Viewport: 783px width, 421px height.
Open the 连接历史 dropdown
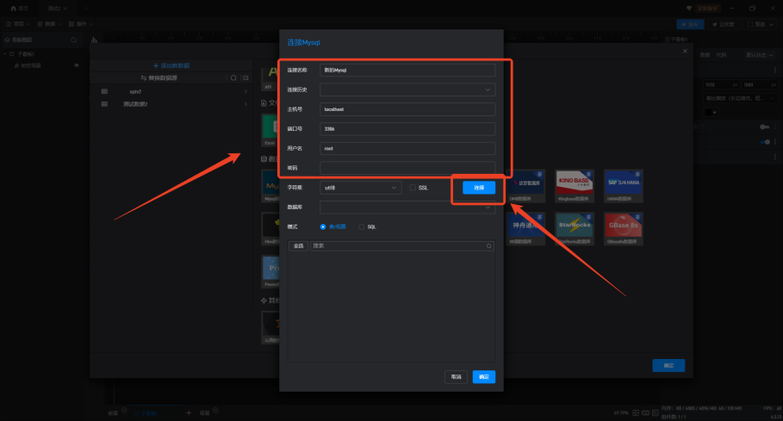[x=407, y=90]
